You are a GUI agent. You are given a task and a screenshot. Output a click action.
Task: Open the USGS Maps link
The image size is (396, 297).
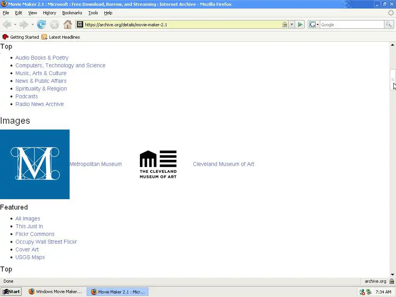click(x=30, y=257)
